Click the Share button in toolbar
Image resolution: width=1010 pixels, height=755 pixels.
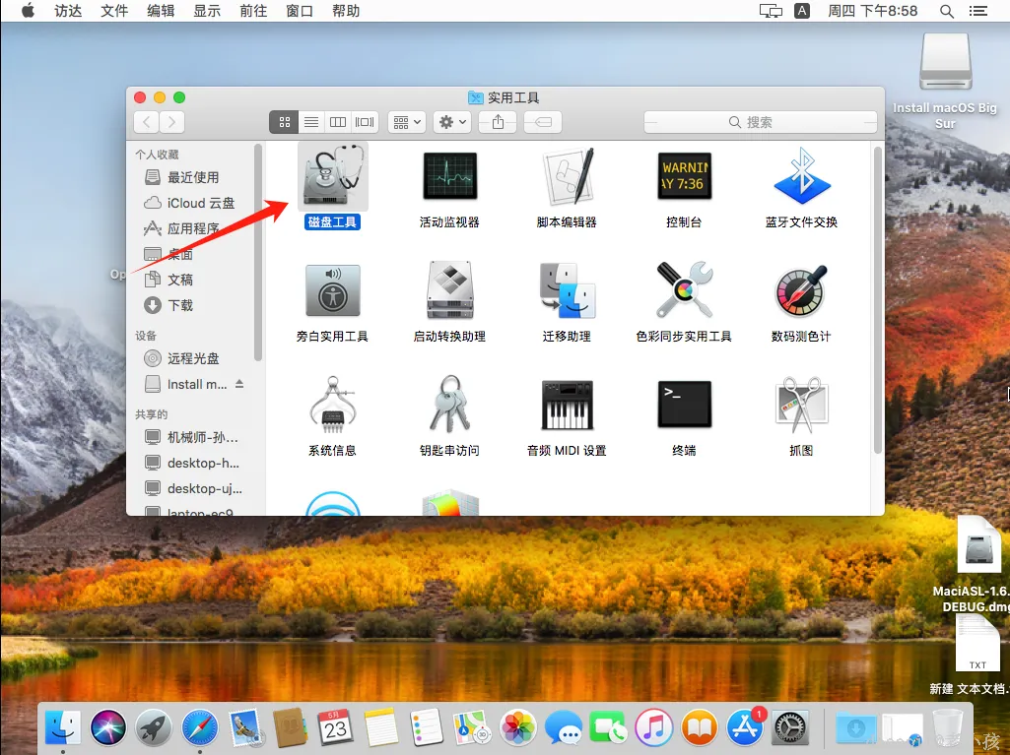pyautogui.click(x=498, y=122)
